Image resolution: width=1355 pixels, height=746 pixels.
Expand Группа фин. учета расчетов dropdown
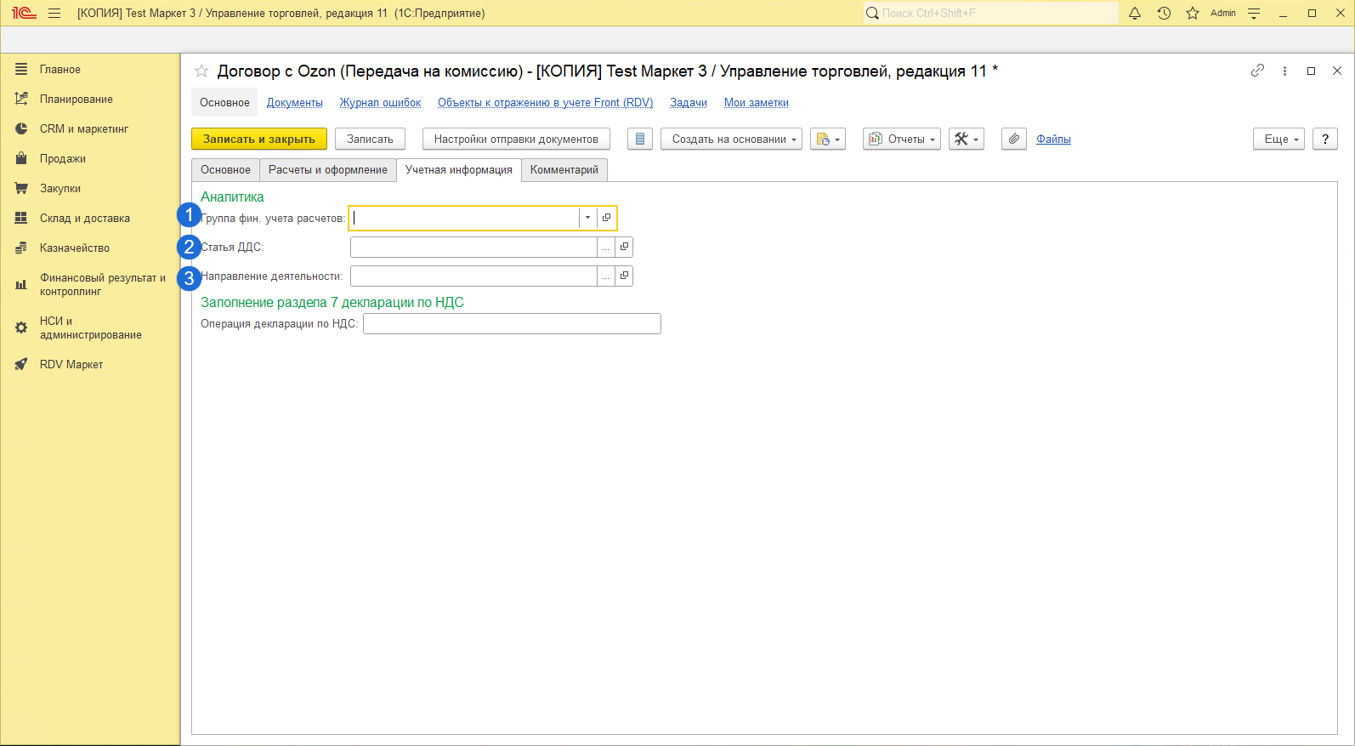click(x=587, y=218)
